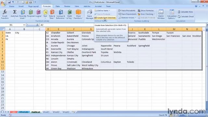Switch to the View tab
The width and height of the screenshot is (208, 117).
click(x=77, y=6)
